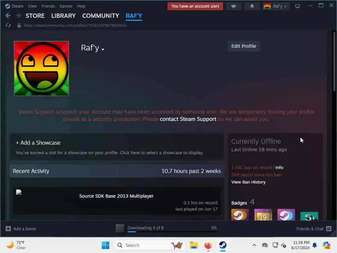
Task: Click the page vertical scrollbar
Action: (334, 61)
